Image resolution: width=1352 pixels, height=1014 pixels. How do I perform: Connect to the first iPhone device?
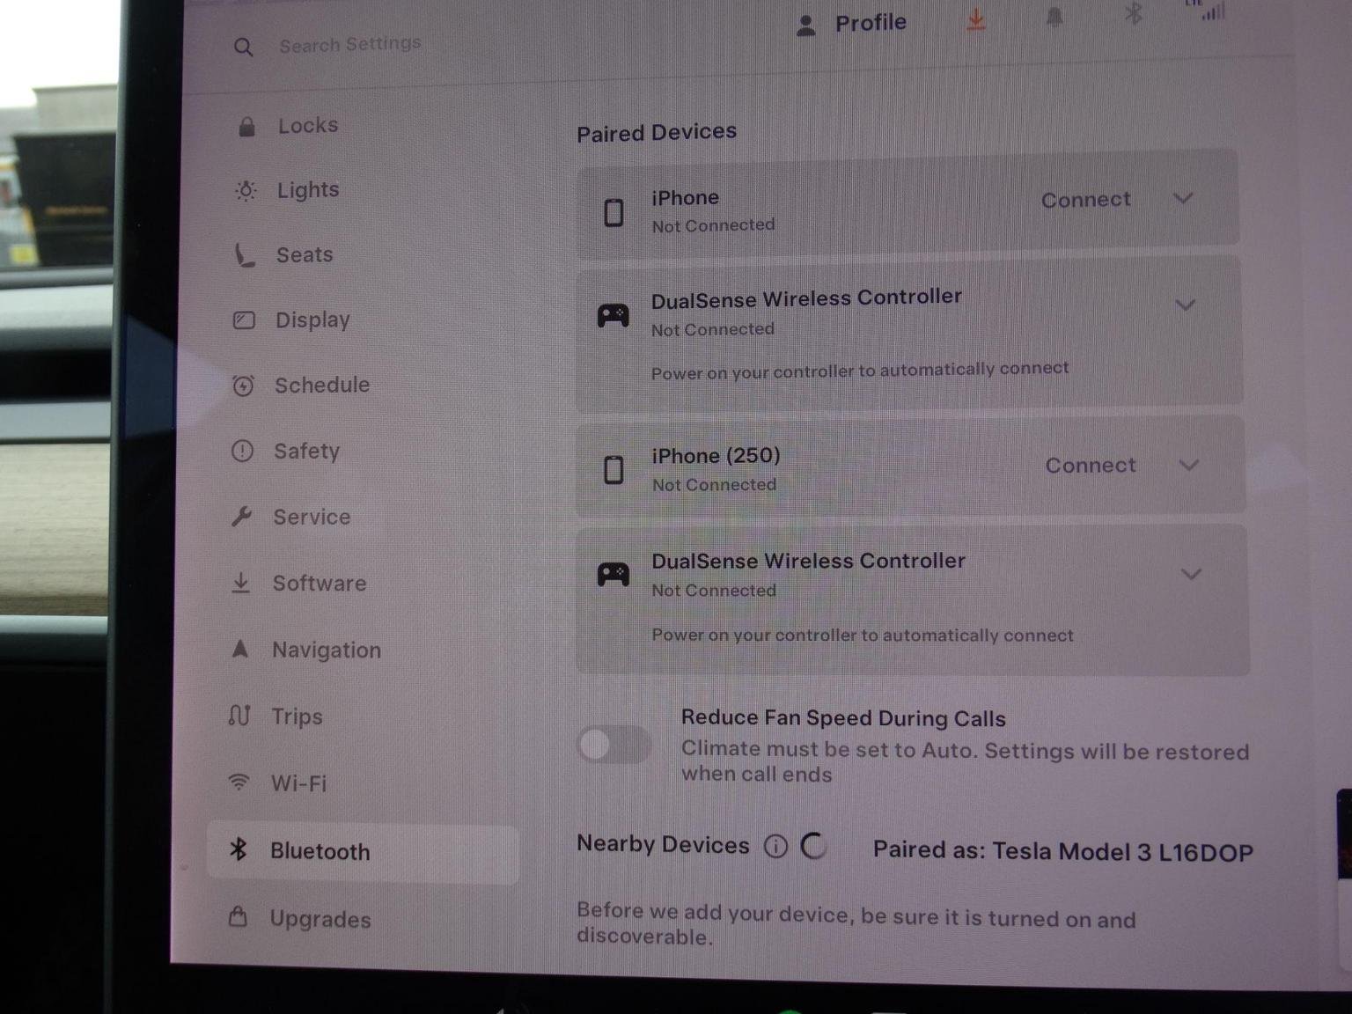pyautogui.click(x=1085, y=201)
